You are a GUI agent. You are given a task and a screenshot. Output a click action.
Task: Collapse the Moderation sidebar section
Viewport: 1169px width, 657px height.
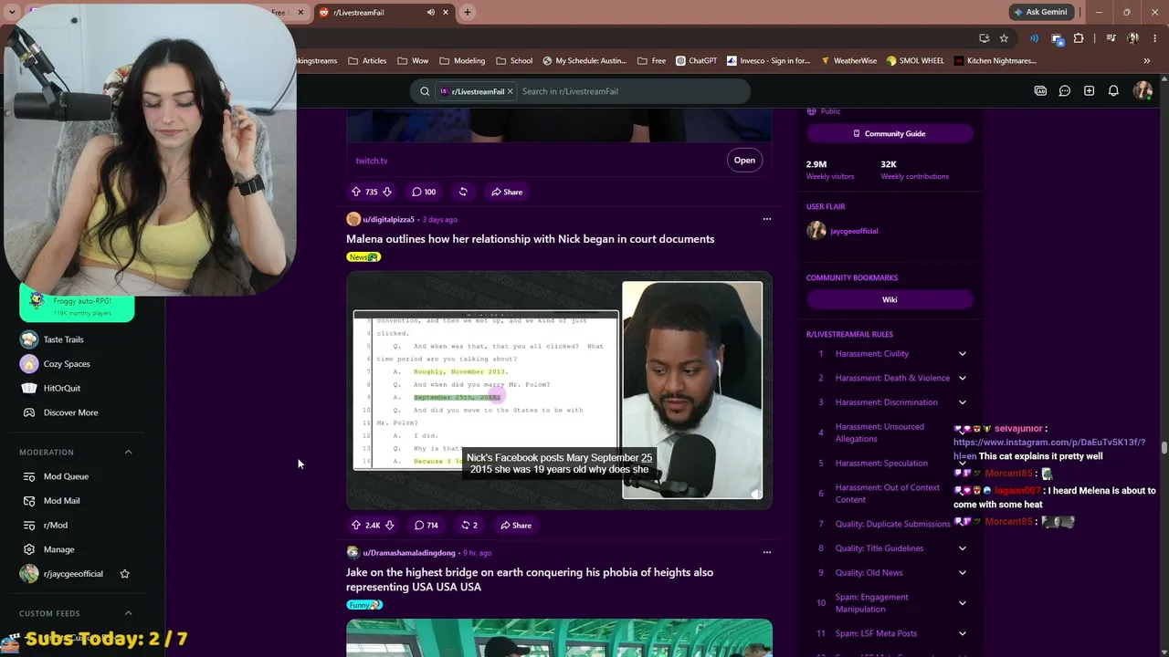click(128, 452)
